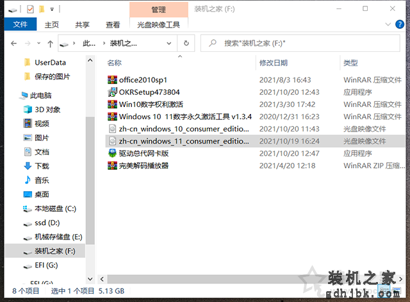The image size is (410, 302).
Task: Click the office2010sp1 WinRAR archive icon
Action: click(112, 80)
